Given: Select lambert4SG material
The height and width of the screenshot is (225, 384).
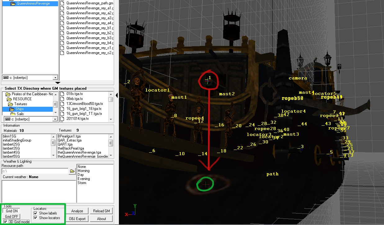Looking at the screenshot, I should tap(11, 152).
